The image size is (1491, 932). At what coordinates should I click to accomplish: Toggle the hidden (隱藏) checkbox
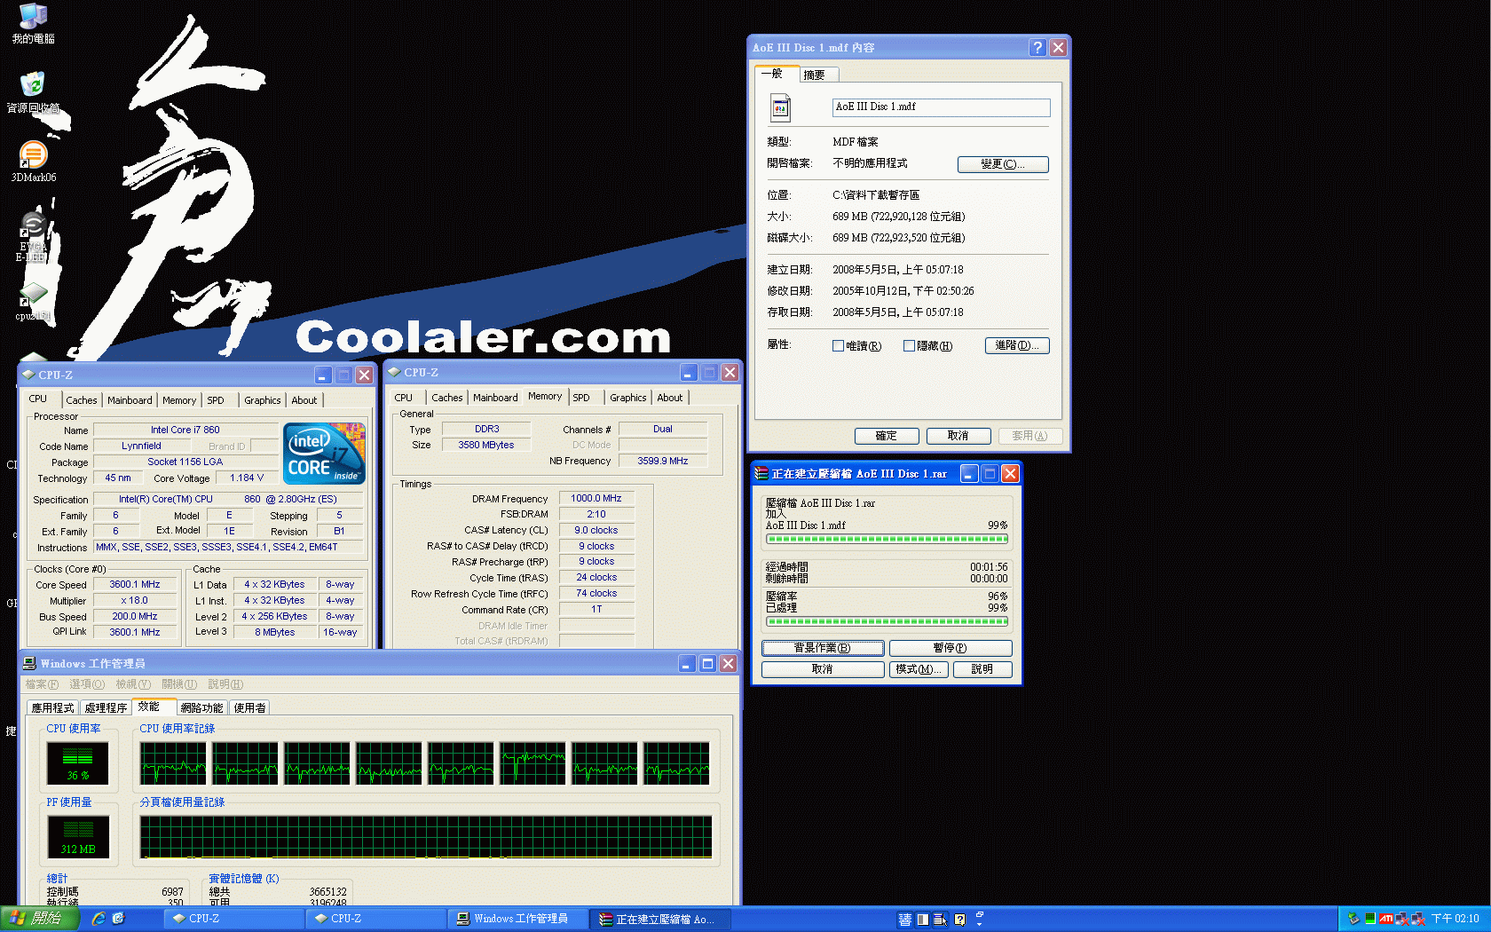[909, 346]
